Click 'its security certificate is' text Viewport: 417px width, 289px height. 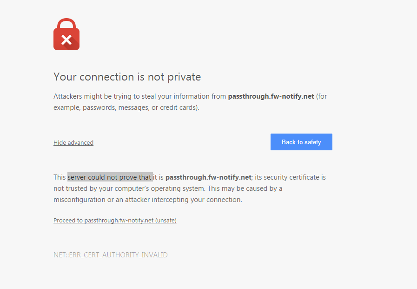290,177
